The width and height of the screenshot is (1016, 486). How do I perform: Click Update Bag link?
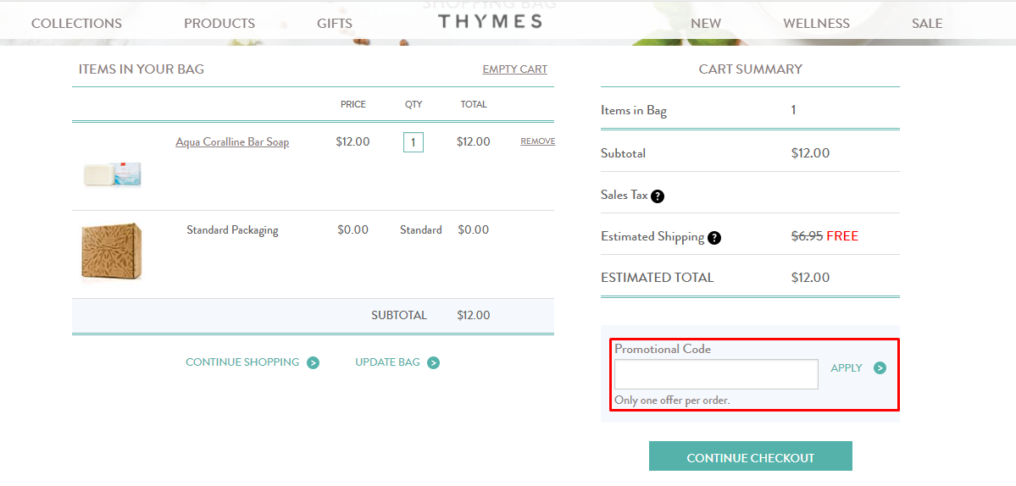pyautogui.click(x=387, y=362)
